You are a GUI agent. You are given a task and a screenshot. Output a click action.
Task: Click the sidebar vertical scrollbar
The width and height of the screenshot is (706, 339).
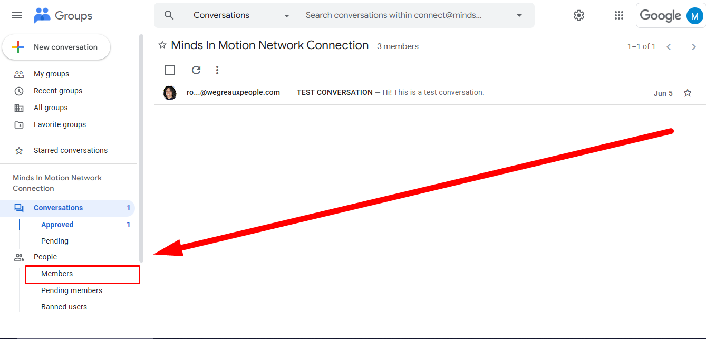141,148
